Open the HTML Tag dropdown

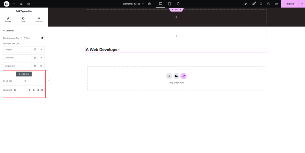tap(34, 81)
